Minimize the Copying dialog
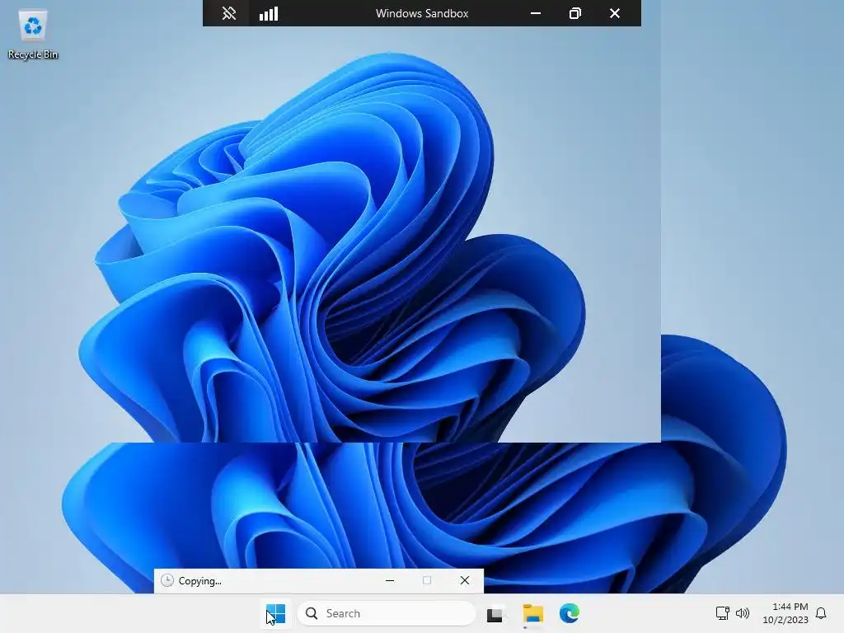Screen dimensions: 844x633 pyautogui.click(x=390, y=581)
